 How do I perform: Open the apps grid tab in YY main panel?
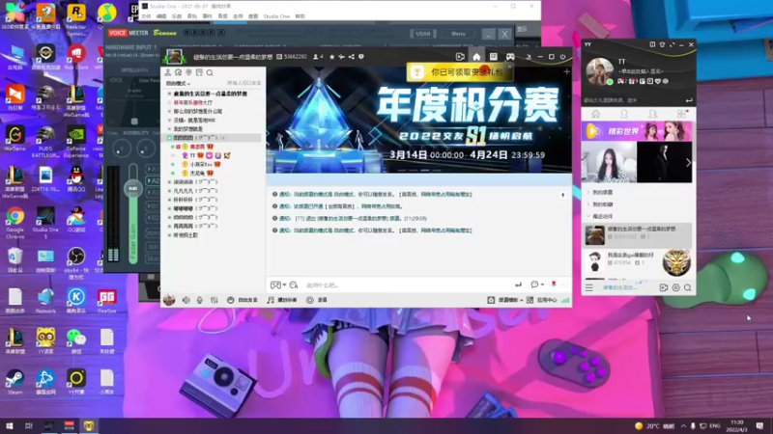(x=681, y=114)
